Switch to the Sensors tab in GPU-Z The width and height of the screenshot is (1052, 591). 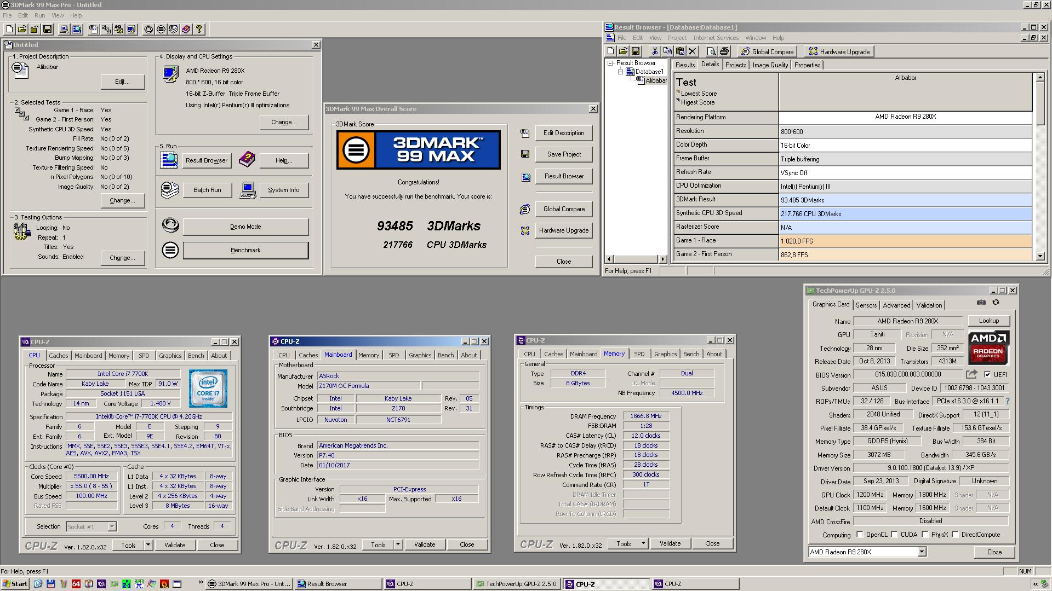point(866,305)
